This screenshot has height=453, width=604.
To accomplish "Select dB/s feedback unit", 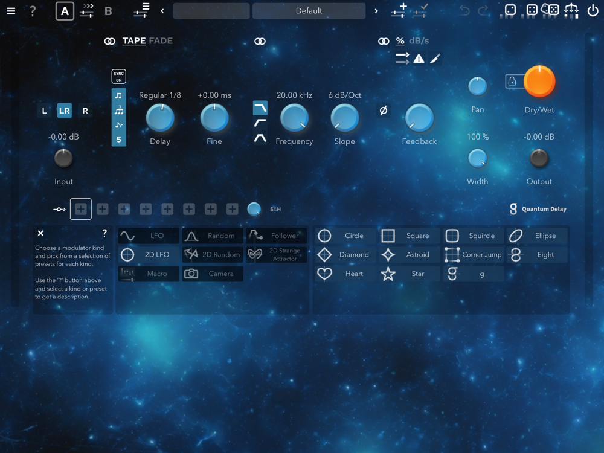I will point(419,41).
